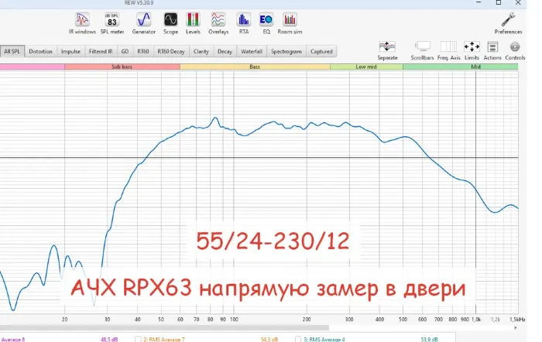The image size is (542, 342).
Task: Open the GD tab
Action: (x=125, y=52)
